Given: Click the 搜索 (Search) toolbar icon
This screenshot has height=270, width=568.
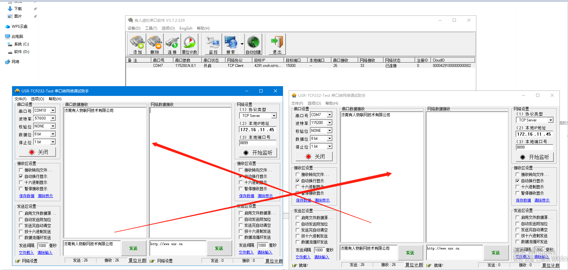Looking at the screenshot, I should (231, 44).
